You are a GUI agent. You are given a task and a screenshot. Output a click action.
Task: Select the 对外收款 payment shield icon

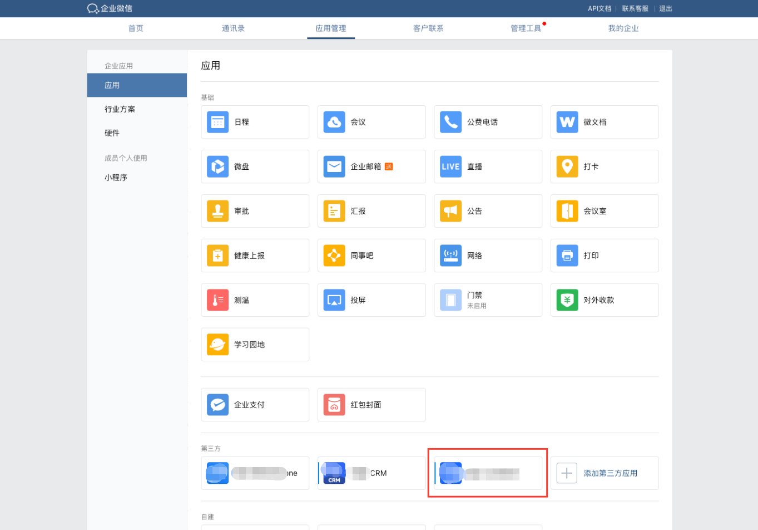point(567,300)
